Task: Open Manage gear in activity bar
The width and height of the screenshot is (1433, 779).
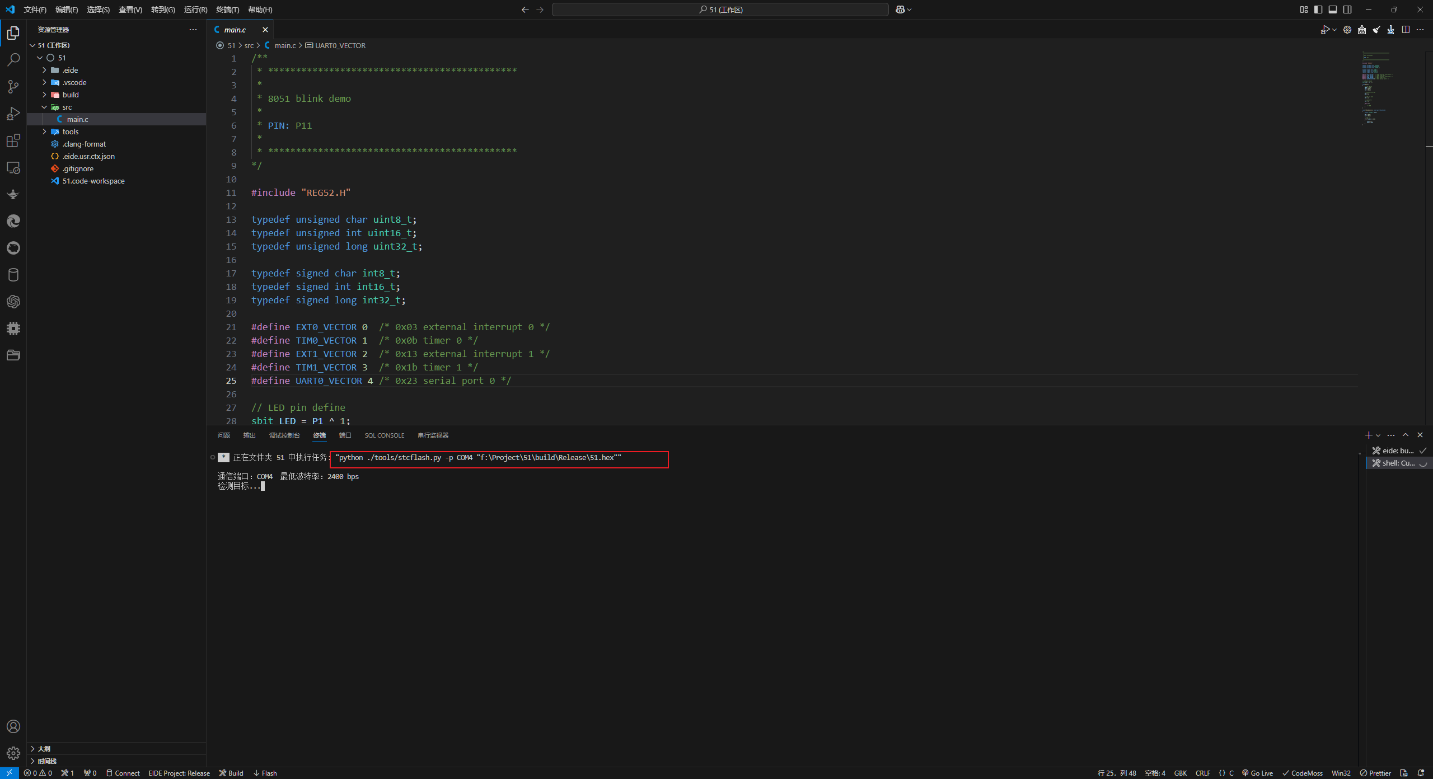Action: (x=13, y=753)
